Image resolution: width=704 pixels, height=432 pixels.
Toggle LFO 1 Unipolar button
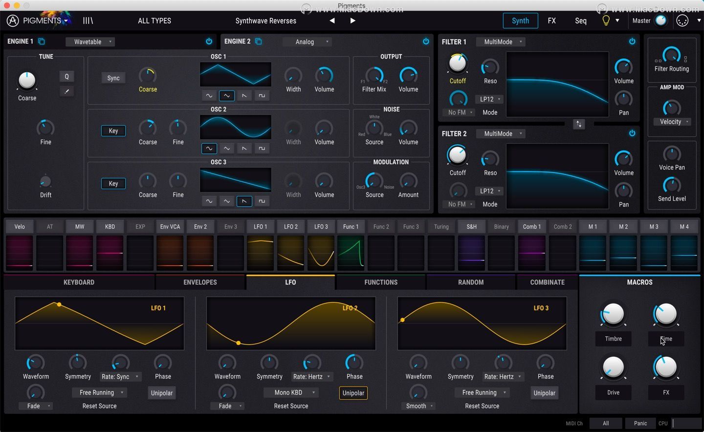pyautogui.click(x=162, y=393)
